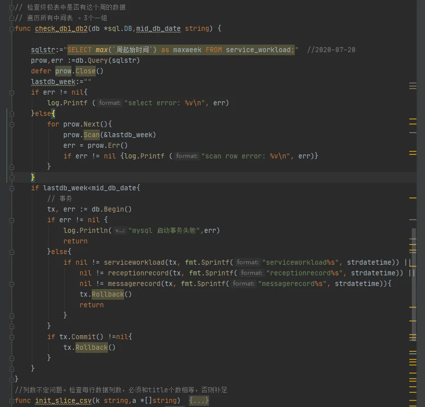Collapse the else block containing prow.Next loop
This screenshot has height=407, width=425.
coord(12,114)
